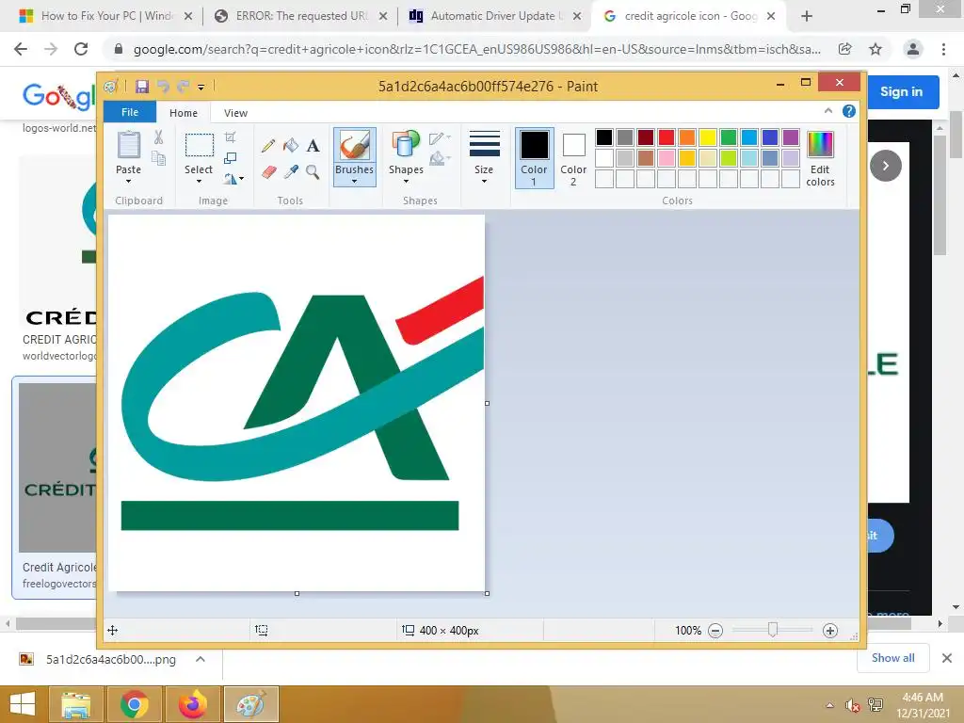Viewport: 964px width, 723px height.
Task: Click the Crop icon in Image group
Action: [x=230, y=137]
